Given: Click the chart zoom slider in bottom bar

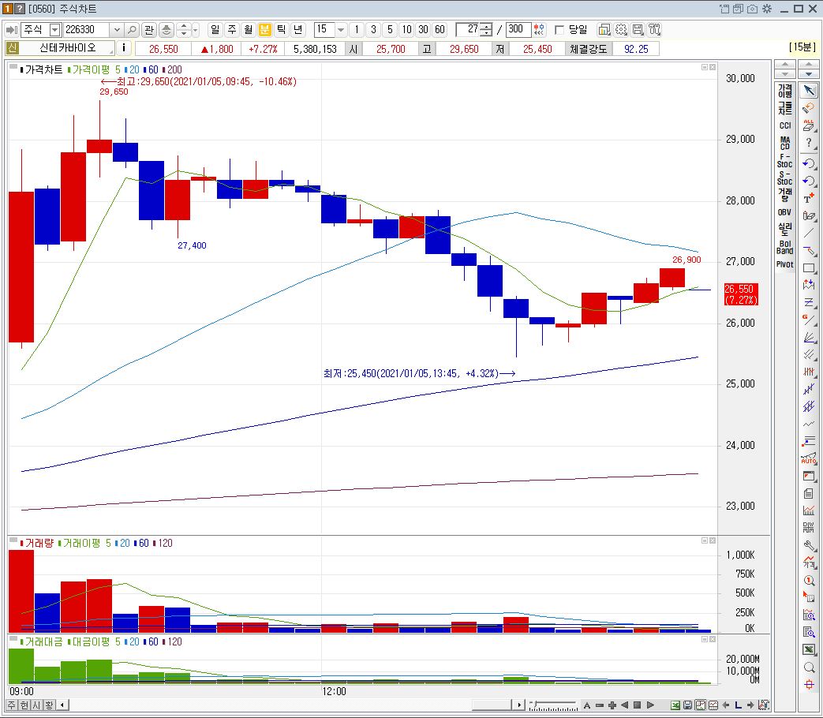Looking at the screenshot, I should pyautogui.click(x=553, y=705).
